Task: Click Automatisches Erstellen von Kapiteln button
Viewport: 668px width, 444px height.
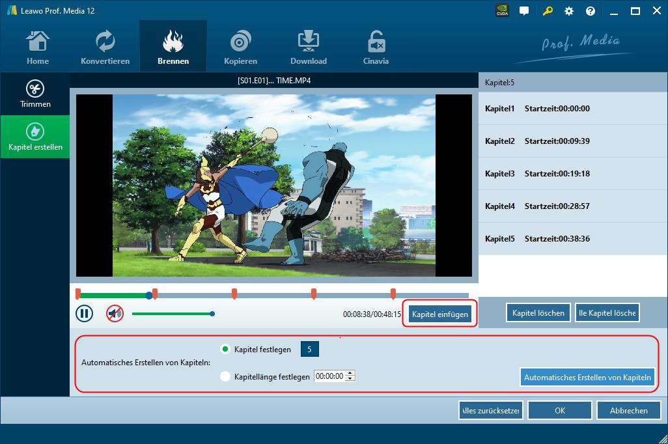Action: (x=587, y=378)
